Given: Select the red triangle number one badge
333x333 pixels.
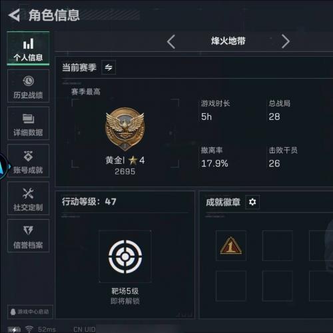Looking at the screenshot, I should (x=231, y=246).
